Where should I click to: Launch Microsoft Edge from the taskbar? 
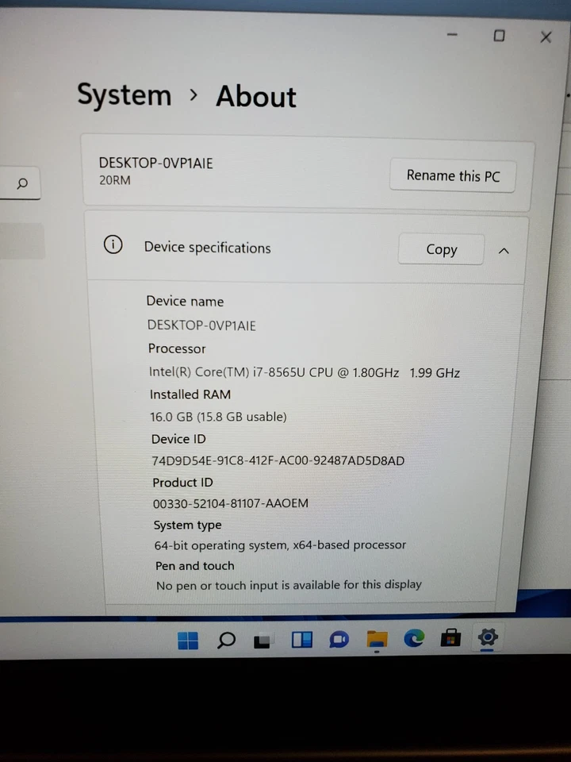pyautogui.click(x=414, y=638)
